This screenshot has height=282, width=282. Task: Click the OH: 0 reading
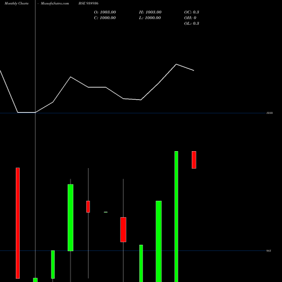[190, 18]
